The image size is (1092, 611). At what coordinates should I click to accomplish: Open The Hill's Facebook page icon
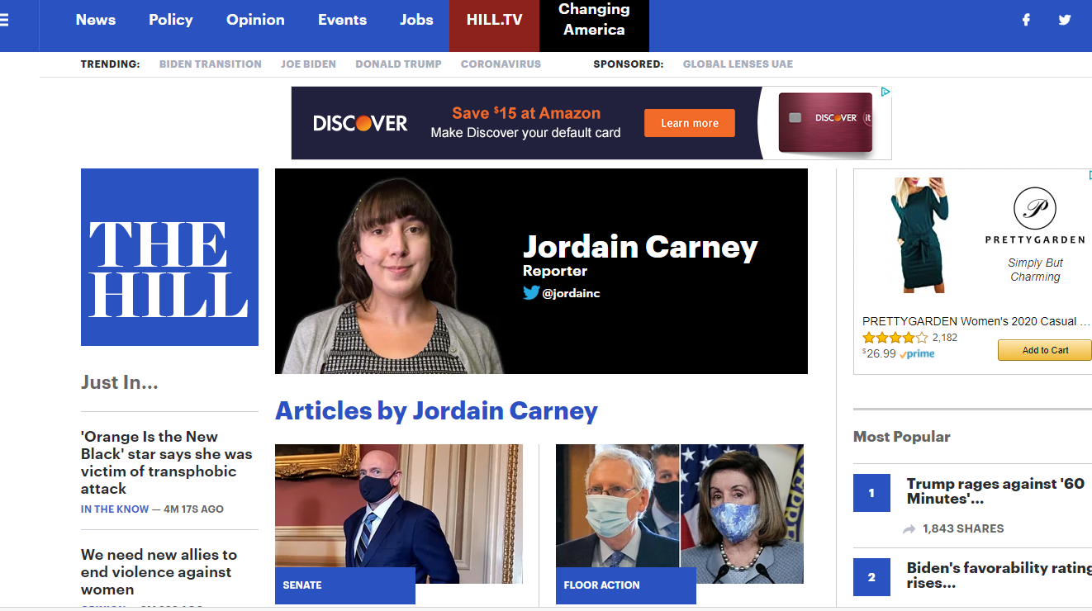pos(1026,20)
